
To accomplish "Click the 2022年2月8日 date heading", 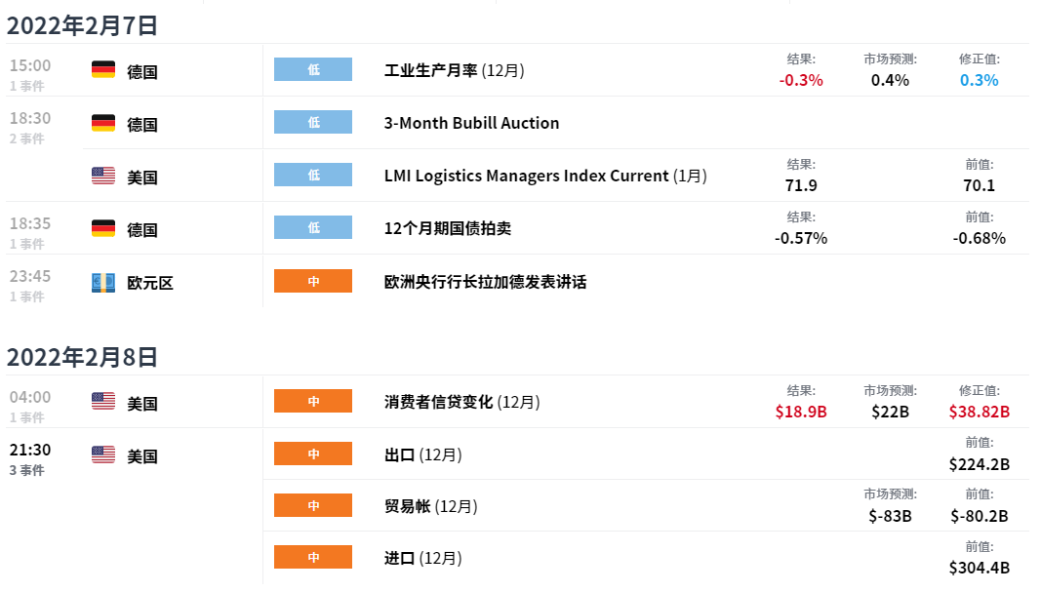I will (x=82, y=358).
